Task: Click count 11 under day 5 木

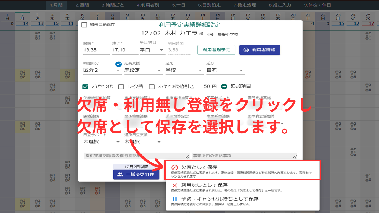Action: [71, 24]
